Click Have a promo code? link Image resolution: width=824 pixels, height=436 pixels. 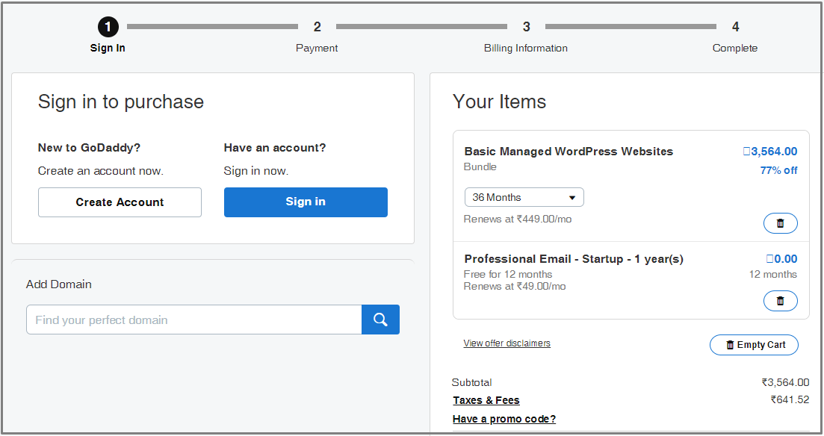click(504, 419)
